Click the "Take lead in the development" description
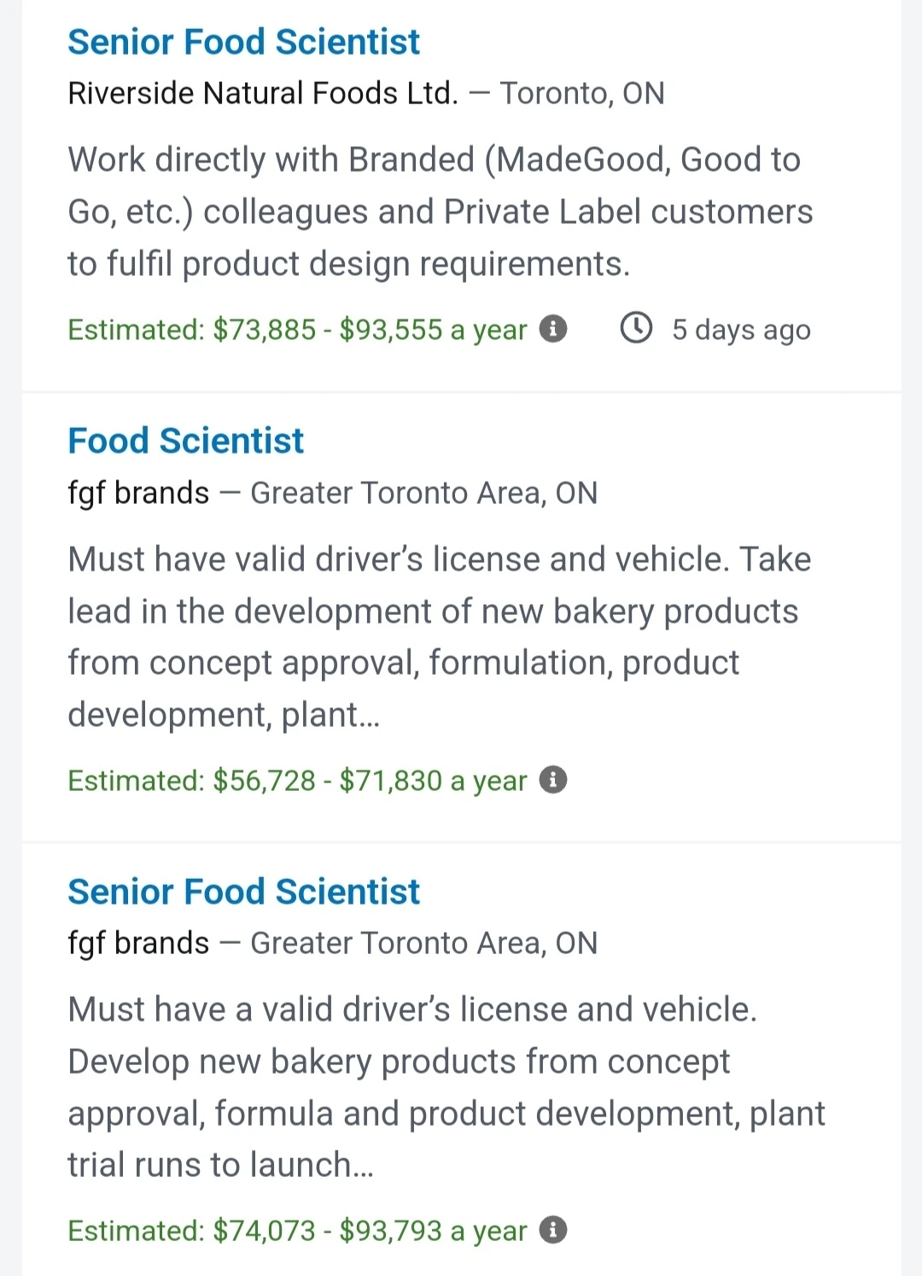The width and height of the screenshot is (922, 1276). [439, 636]
